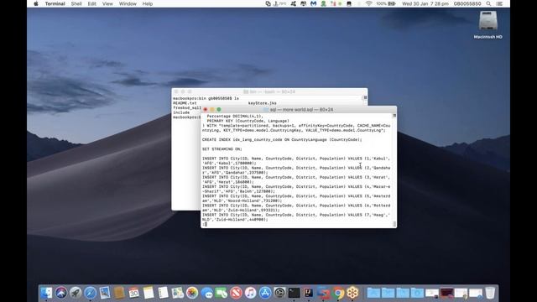Click SET STREAMING ON line in sql window
The width and height of the screenshot is (537, 302).
(x=222, y=149)
